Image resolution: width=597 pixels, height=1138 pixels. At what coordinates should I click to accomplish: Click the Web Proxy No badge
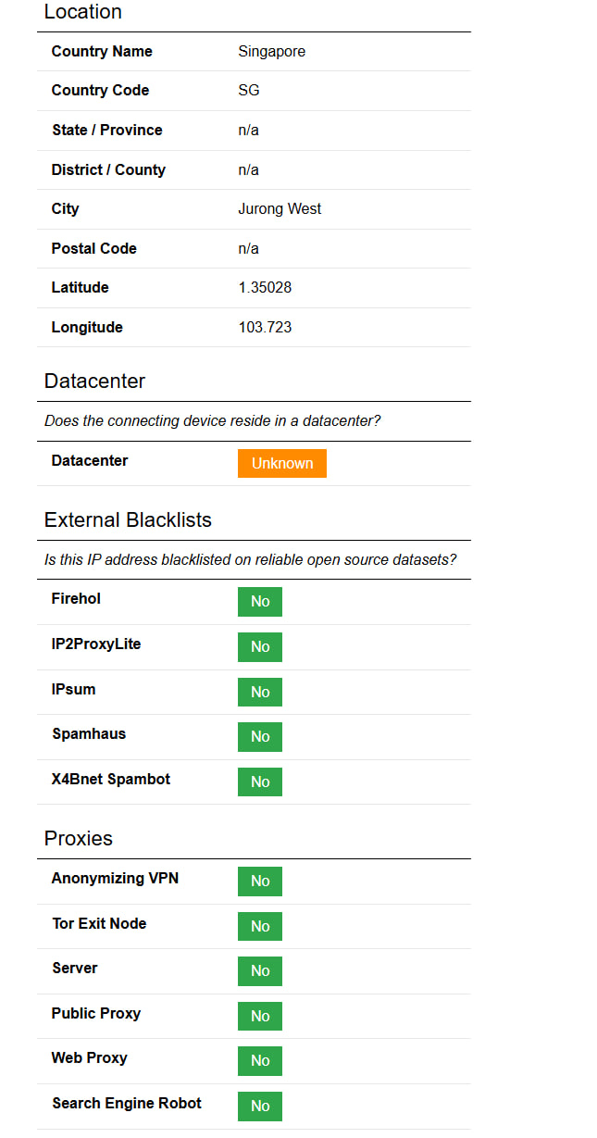(x=260, y=1060)
